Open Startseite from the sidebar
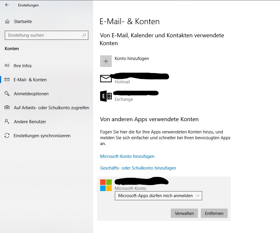This screenshot has height=233, width=280. 23,22
